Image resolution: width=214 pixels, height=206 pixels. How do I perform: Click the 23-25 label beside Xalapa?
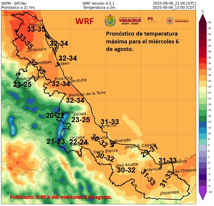click(80, 120)
